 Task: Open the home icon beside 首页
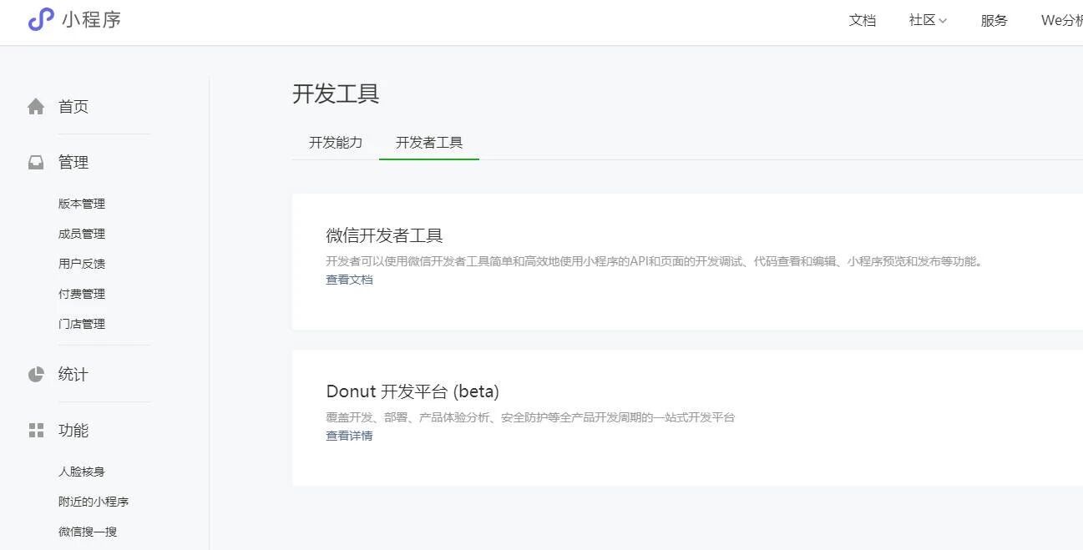(36, 107)
